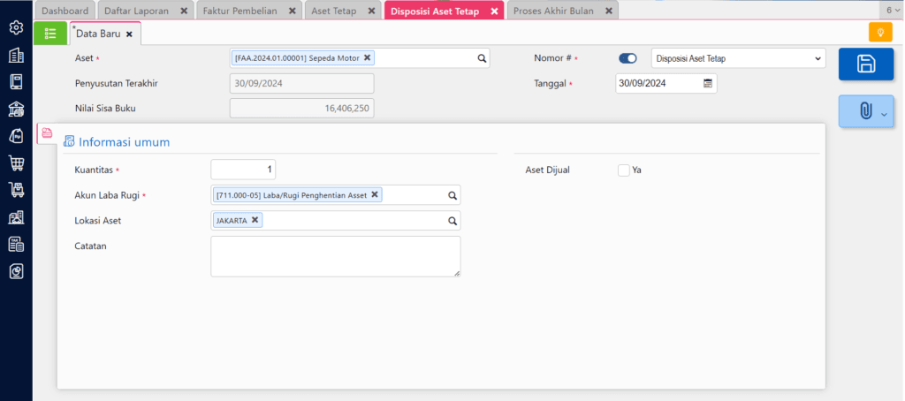Open the tab overflow counter dropdown
This screenshot has width=905, height=401.
[x=891, y=10]
